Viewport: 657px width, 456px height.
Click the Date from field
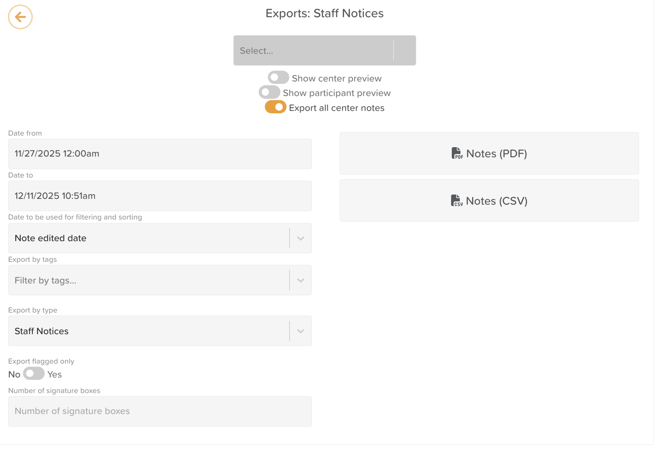(x=160, y=154)
